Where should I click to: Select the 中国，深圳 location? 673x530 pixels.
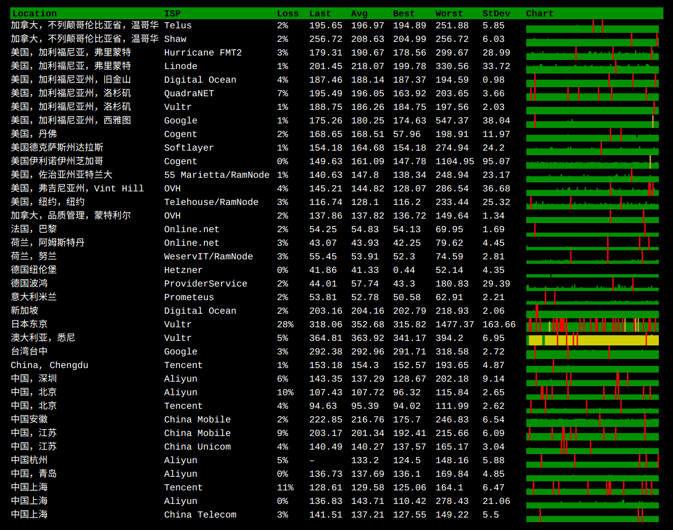click(33, 378)
